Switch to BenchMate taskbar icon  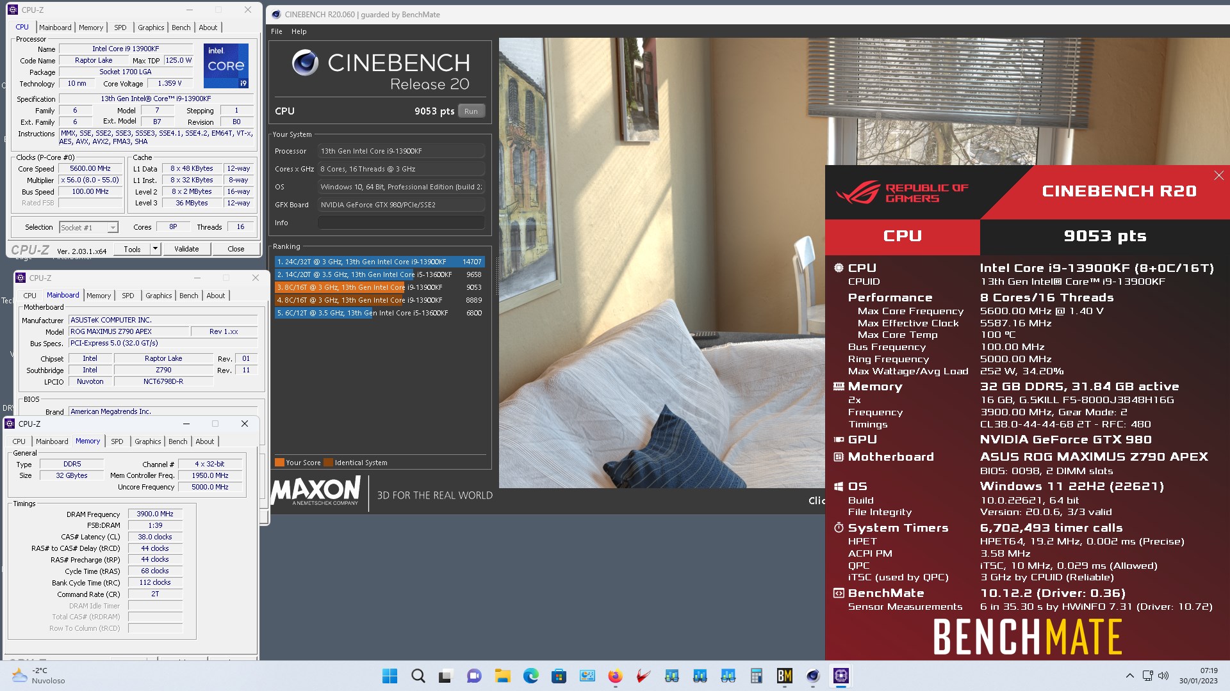pyautogui.click(x=785, y=676)
